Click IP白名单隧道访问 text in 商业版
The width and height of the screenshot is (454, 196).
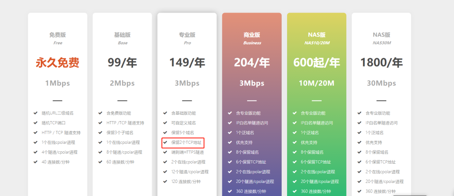click(x=252, y=123)
